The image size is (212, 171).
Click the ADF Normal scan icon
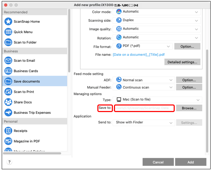[x=119, y=80]
